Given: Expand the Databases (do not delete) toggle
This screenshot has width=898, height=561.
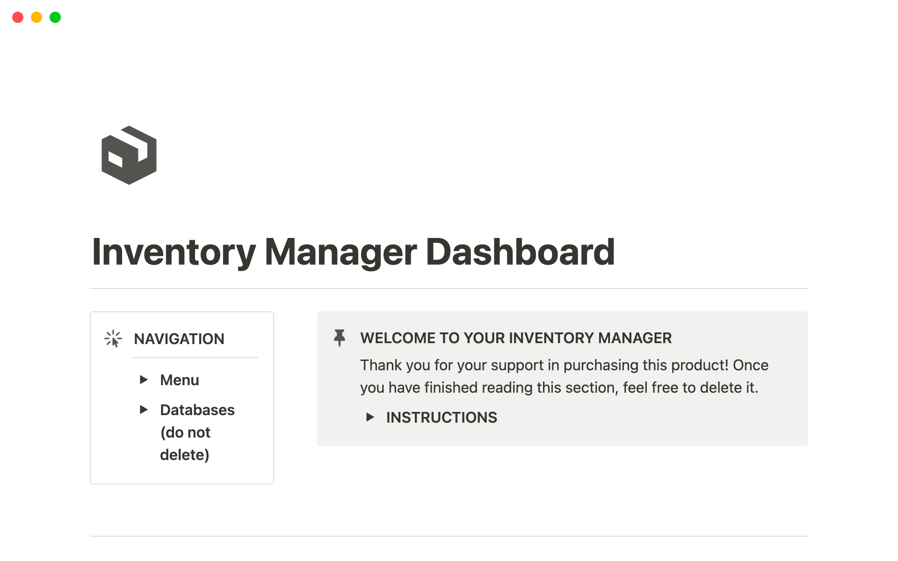Looking at the screenshot, I should click(x=144, y=410).
